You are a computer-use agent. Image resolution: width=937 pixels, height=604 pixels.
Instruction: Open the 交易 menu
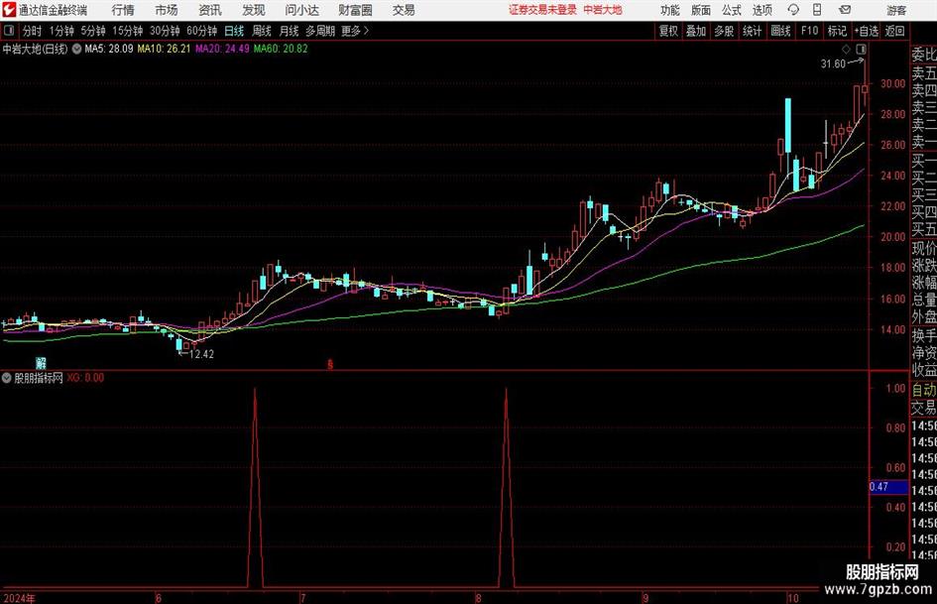click(x=404, y=10)
